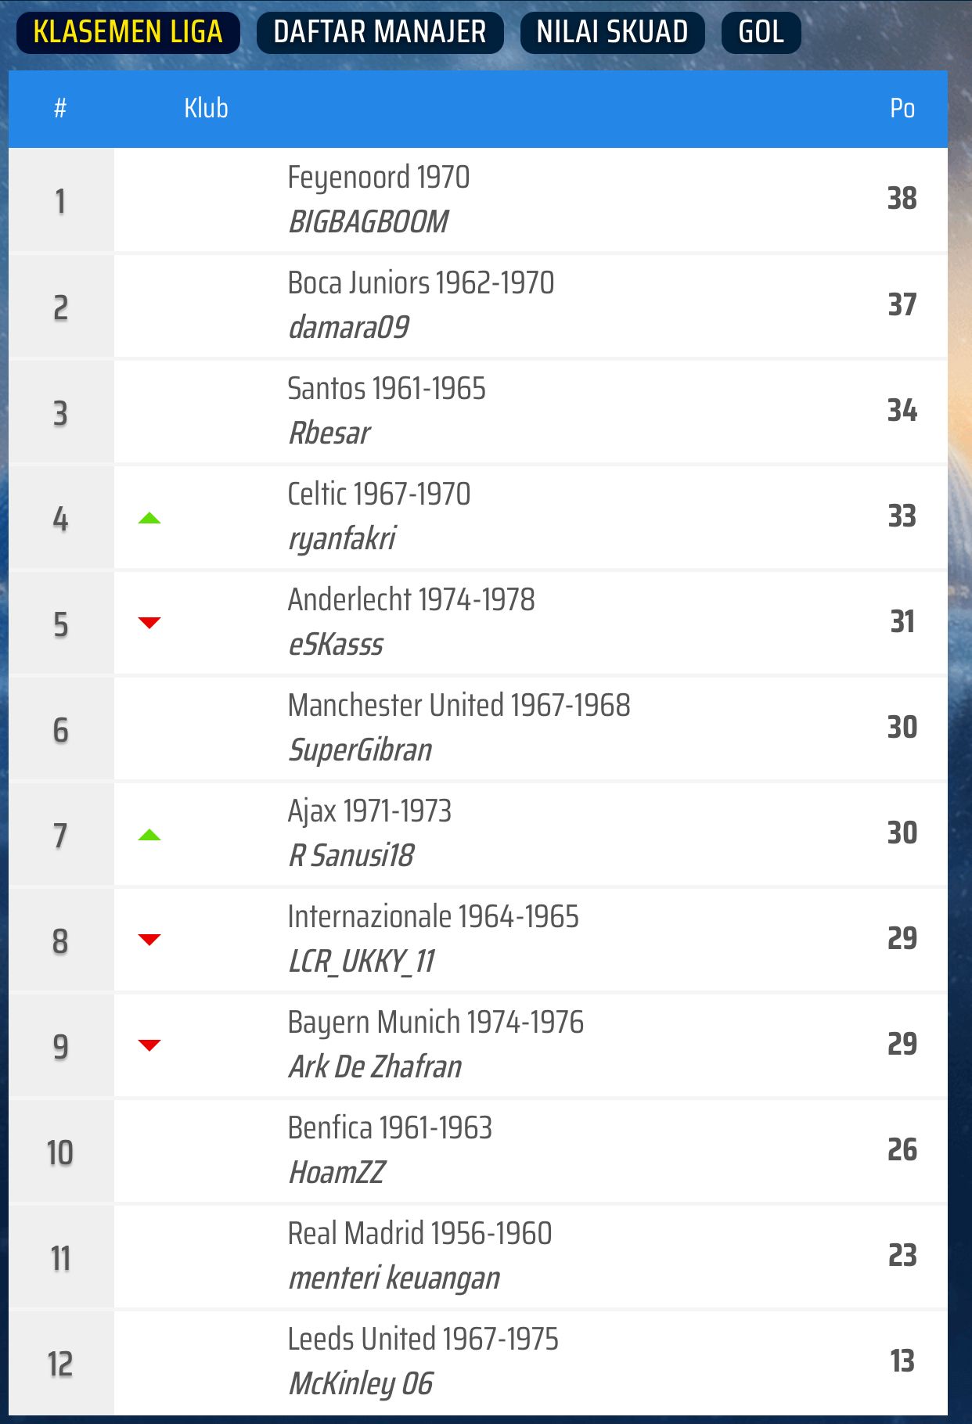This screenshot has width=972, height=1424.
Task: Select Leeds United 1967-1975 club
Action: click(x=423, y=1339)
